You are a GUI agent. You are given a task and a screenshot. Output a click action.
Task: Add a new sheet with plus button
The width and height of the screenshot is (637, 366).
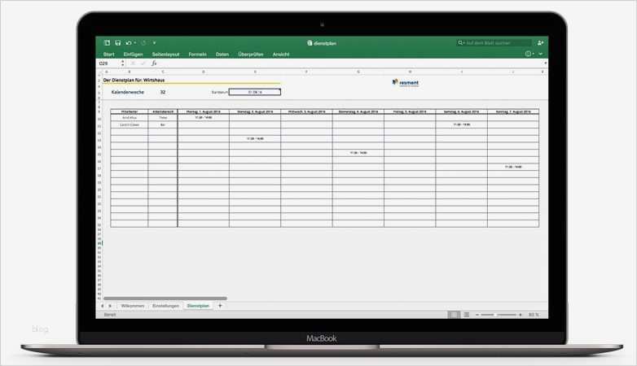click(x=220, y=306)
